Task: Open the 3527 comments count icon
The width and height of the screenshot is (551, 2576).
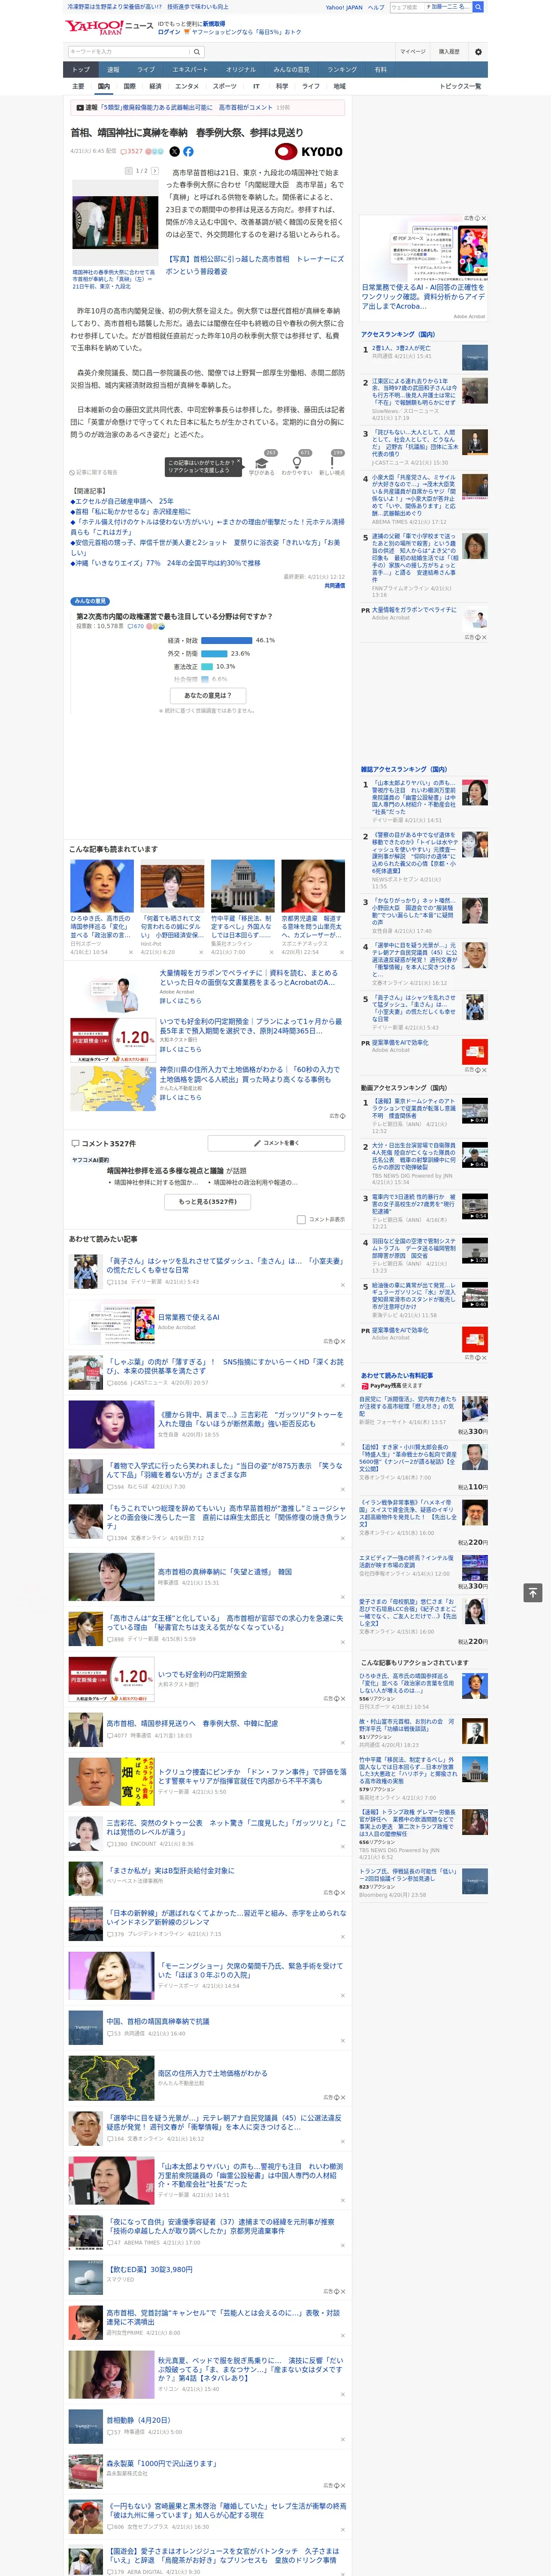Action: [132, 151]
